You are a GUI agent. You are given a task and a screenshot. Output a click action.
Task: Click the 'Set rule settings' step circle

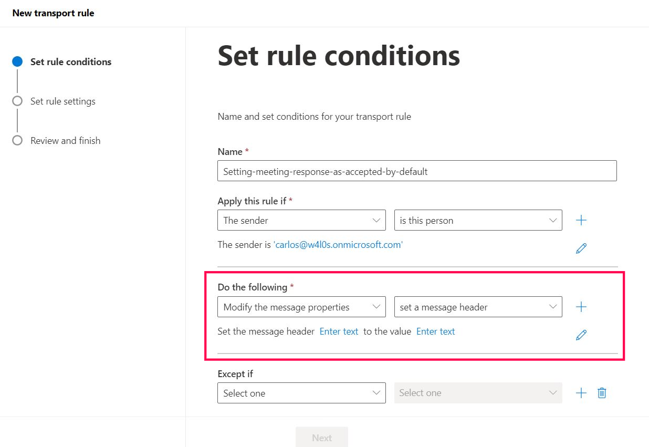click(x=17, y=101)
